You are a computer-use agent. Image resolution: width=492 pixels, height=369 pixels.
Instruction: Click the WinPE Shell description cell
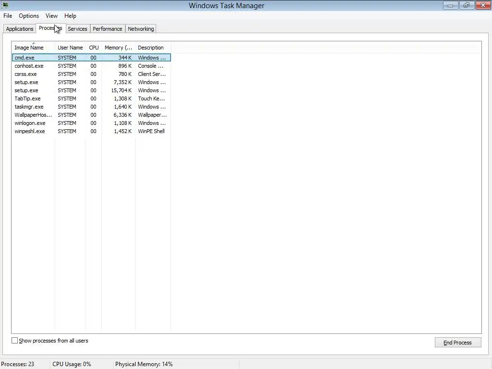pyautogui.click(x=151, y=131)
